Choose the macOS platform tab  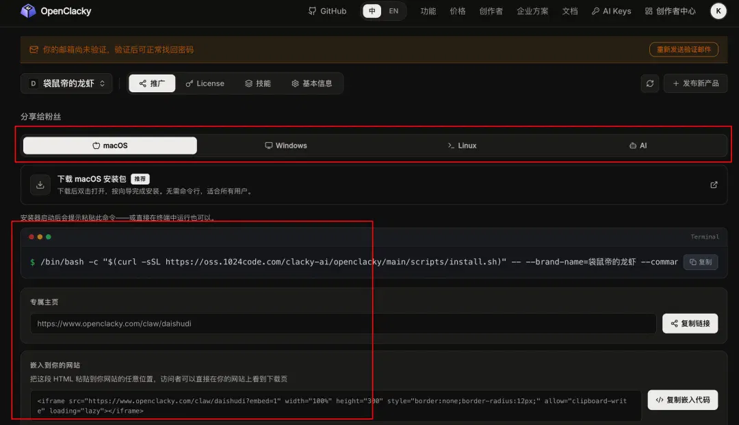coord(109,146)
